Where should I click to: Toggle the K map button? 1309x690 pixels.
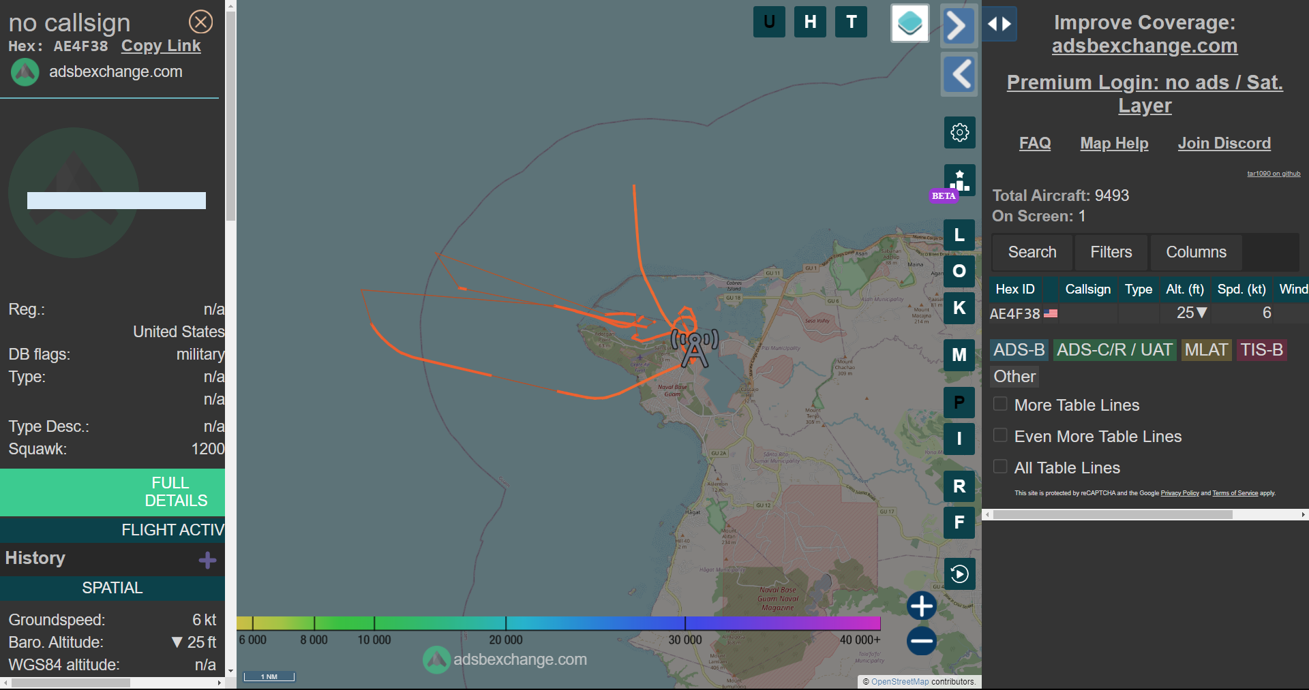click(x=959, y=308)
